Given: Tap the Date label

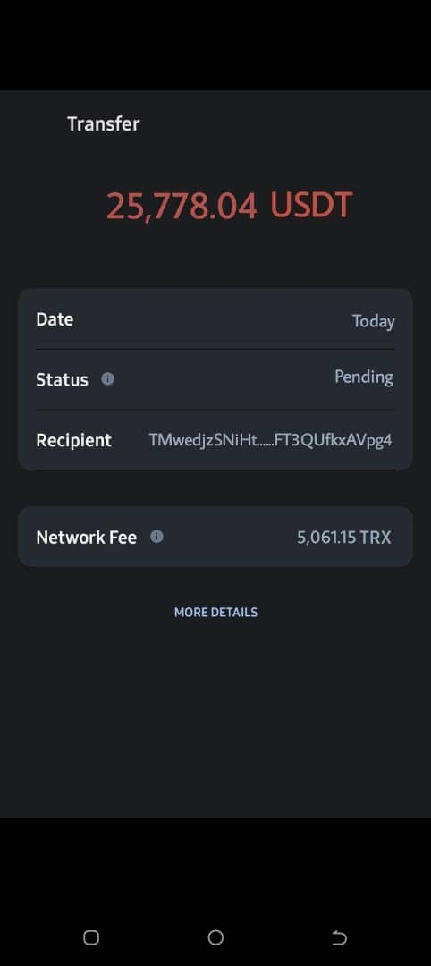Looking at the screenshot, I should tap(55, 319).
